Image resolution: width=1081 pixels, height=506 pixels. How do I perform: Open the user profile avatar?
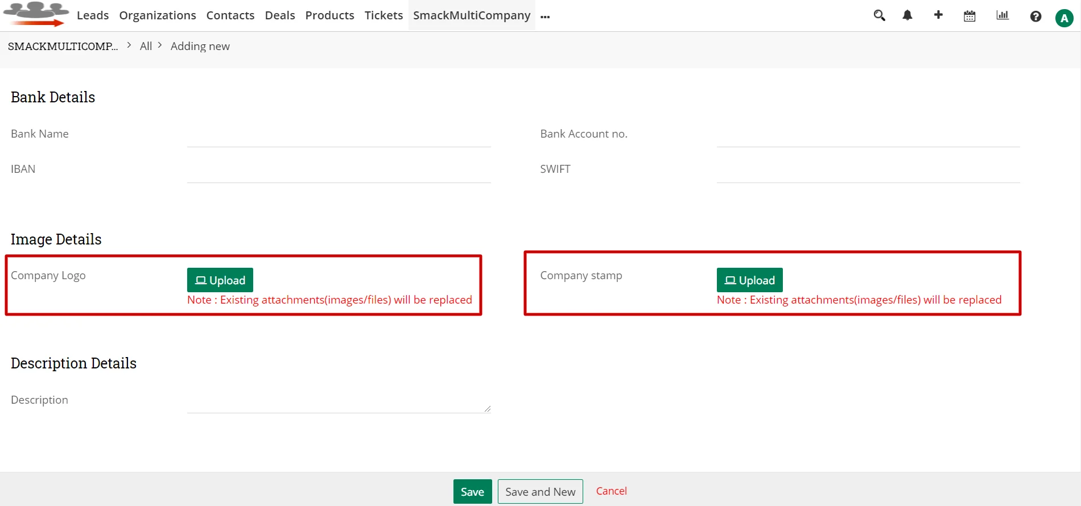(1064, 18)
